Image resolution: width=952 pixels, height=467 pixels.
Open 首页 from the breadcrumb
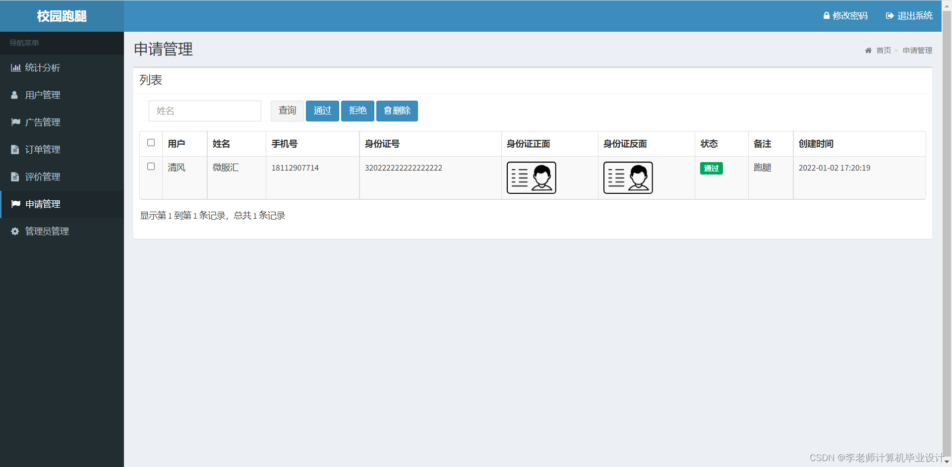(883, 50)
